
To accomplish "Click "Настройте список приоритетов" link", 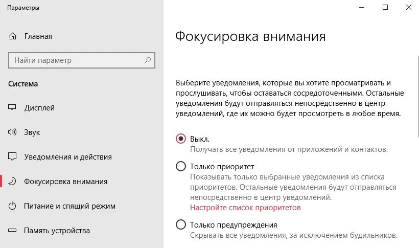I will [x=245, y=208].
